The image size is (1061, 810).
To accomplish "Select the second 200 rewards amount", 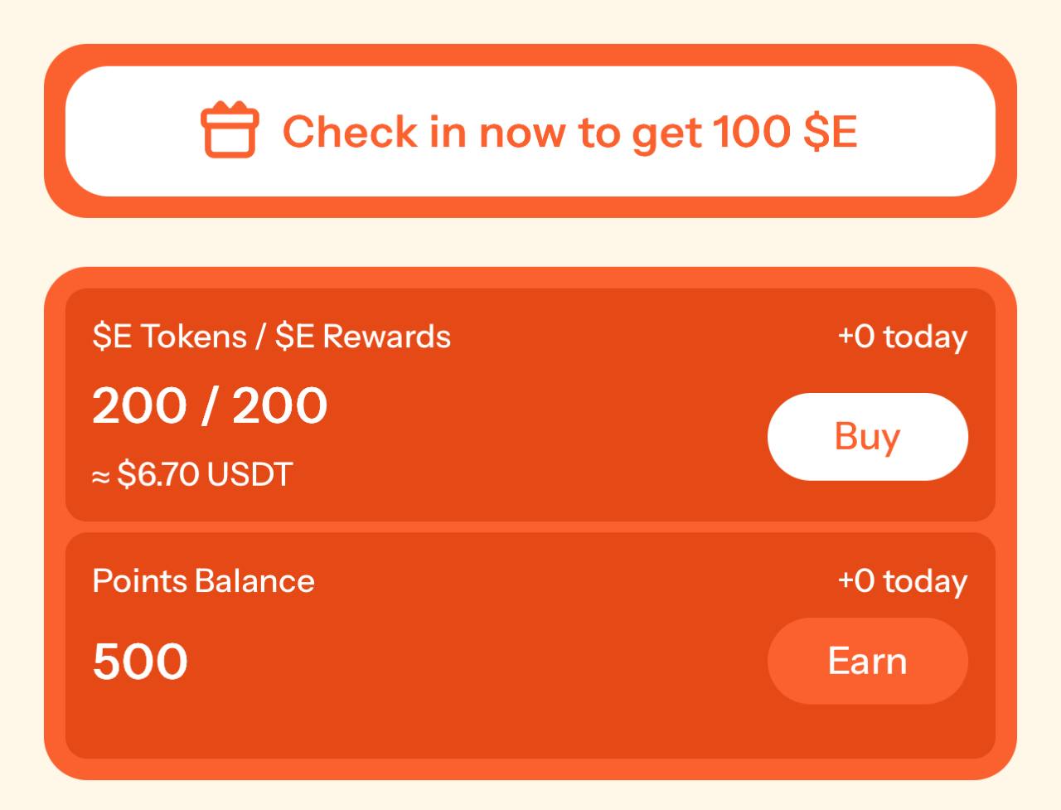I will pos(279,406).
